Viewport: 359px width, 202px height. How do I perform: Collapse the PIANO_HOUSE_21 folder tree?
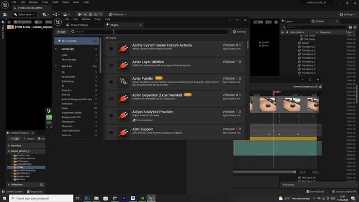point(9,151)
